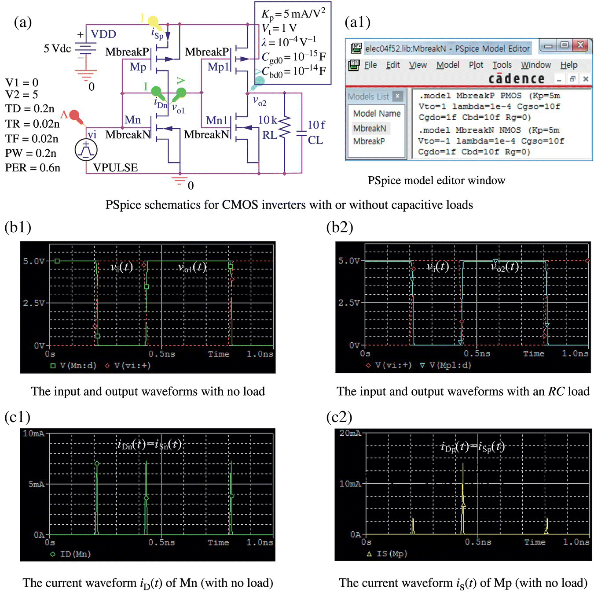Open the Help menu
The image size is (594, 593).
(569, 65)
